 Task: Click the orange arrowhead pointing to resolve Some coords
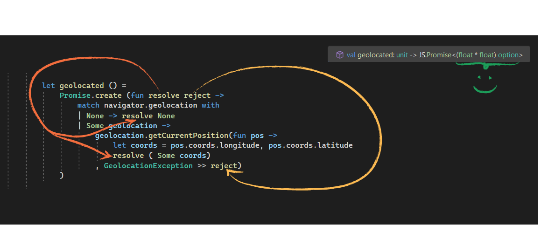coord(107,154)
